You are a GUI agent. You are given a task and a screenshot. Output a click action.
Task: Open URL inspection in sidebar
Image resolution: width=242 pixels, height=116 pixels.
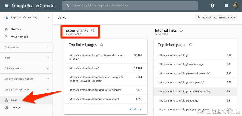(26, 37)
